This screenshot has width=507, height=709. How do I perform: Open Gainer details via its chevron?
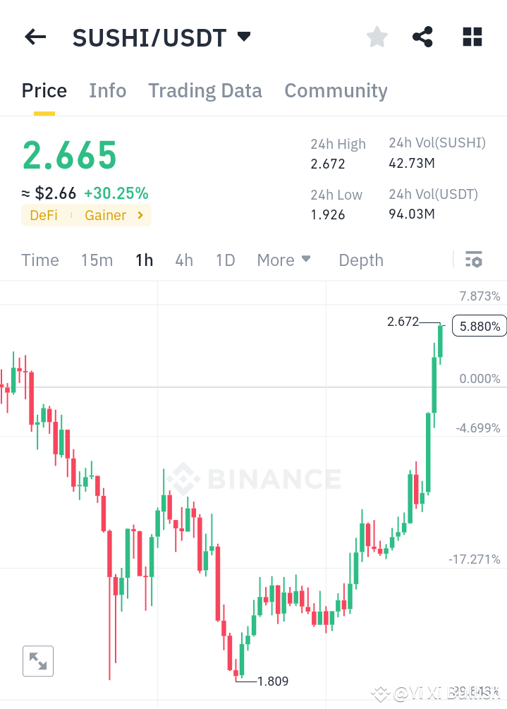(x=140, y=215)
